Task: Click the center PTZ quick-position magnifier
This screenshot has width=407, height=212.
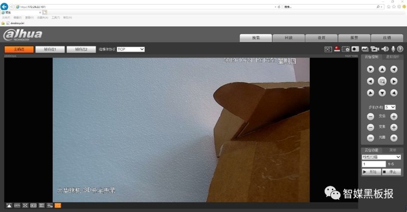Action: click(382, 81)
